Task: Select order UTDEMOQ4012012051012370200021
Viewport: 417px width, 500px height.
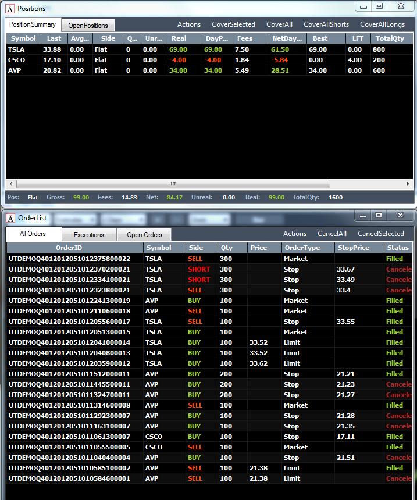Action: 209,269
